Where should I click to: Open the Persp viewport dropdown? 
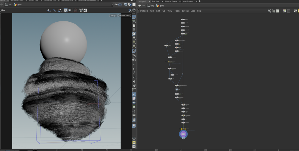tap(113, 15)
